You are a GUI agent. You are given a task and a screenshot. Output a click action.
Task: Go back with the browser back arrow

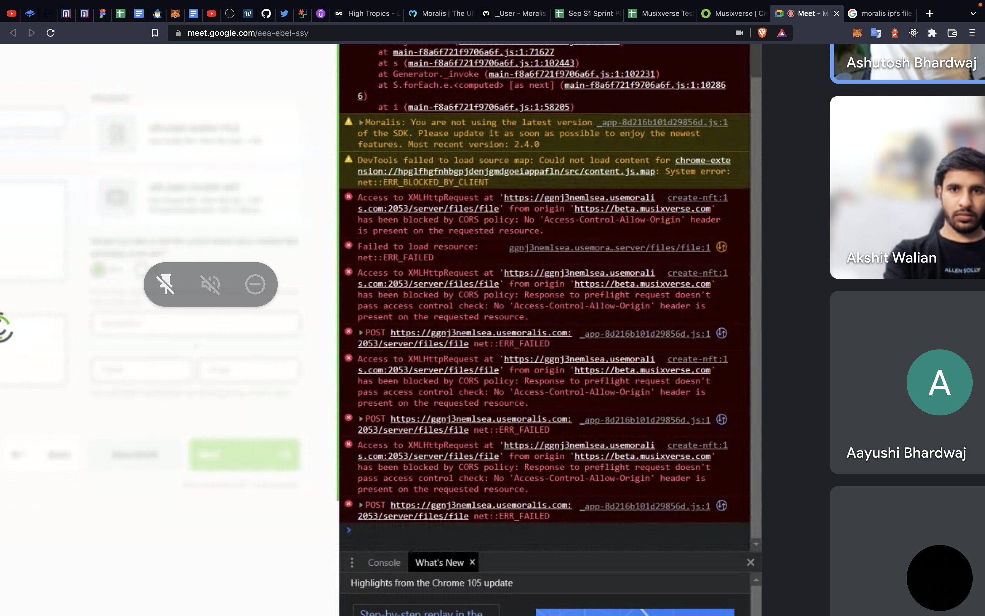click(13, 33)
